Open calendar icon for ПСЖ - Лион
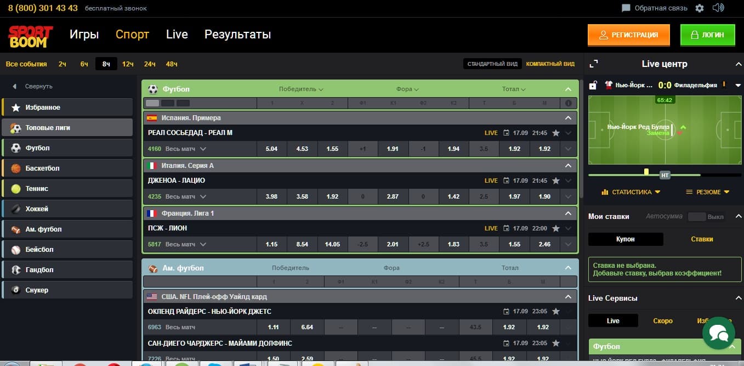 (507, 228)
